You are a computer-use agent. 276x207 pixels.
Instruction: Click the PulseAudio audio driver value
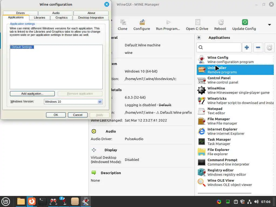click(134, 139)
